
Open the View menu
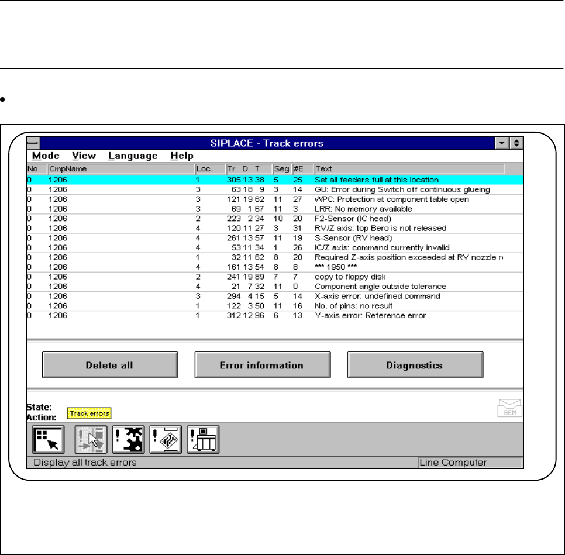point(84,156)
